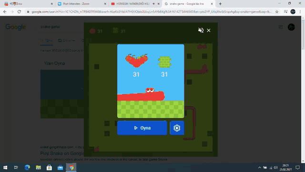The width and height of the screenshot is (305, 172).
Task: Bookmark this page with the star icon
Action: point(277,11)
